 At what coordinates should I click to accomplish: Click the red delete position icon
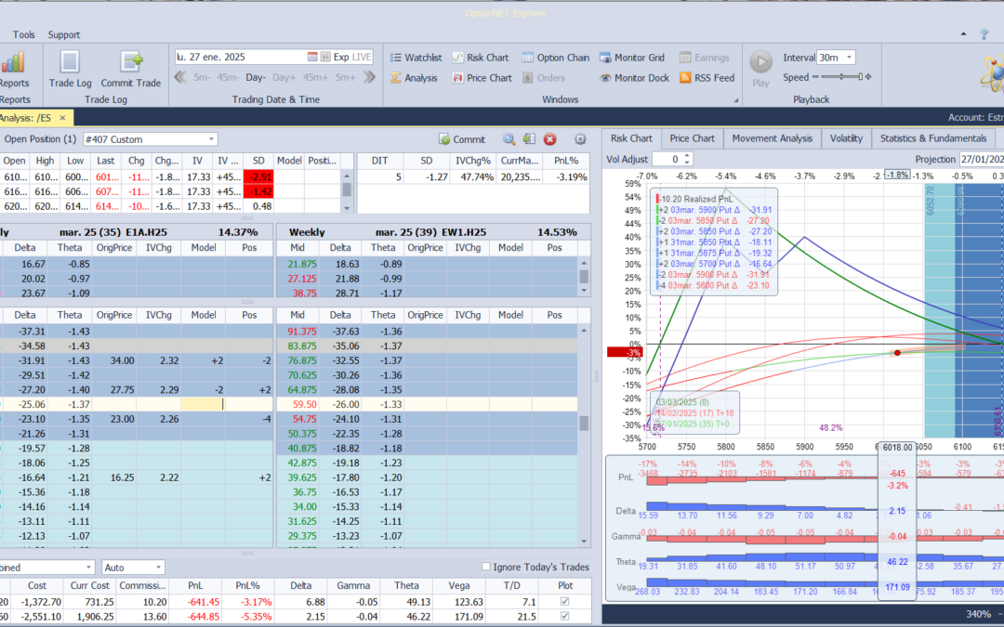549,139
